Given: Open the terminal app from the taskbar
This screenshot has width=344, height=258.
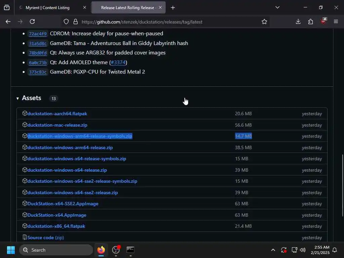Looking at the screenshot, I should 130,250.
